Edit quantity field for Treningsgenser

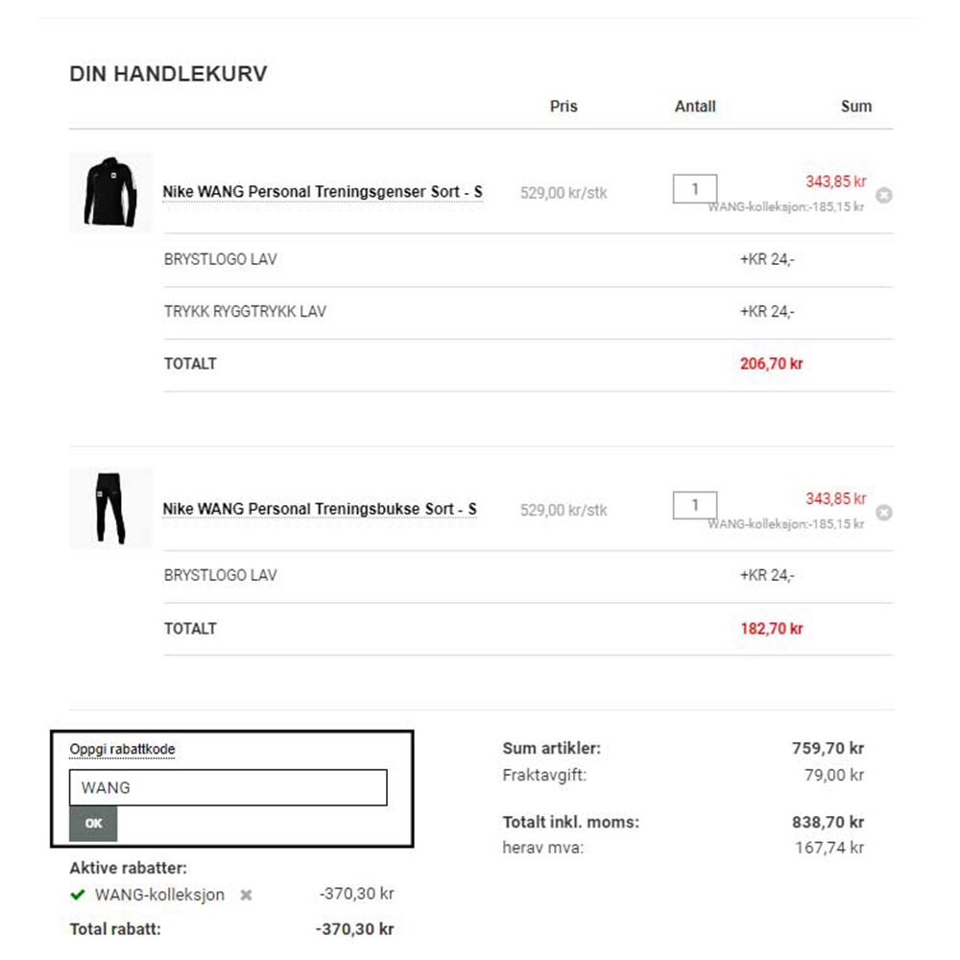coord(694,188)
